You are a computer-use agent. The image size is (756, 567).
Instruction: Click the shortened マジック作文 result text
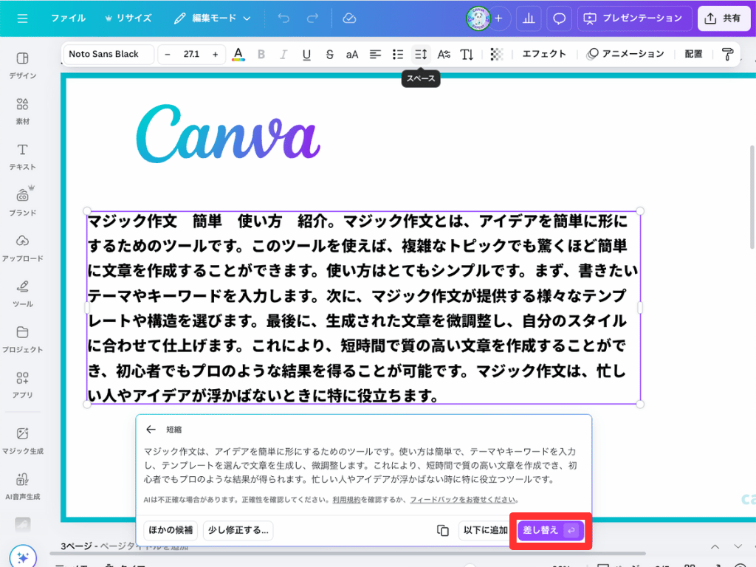pos(360,465)
